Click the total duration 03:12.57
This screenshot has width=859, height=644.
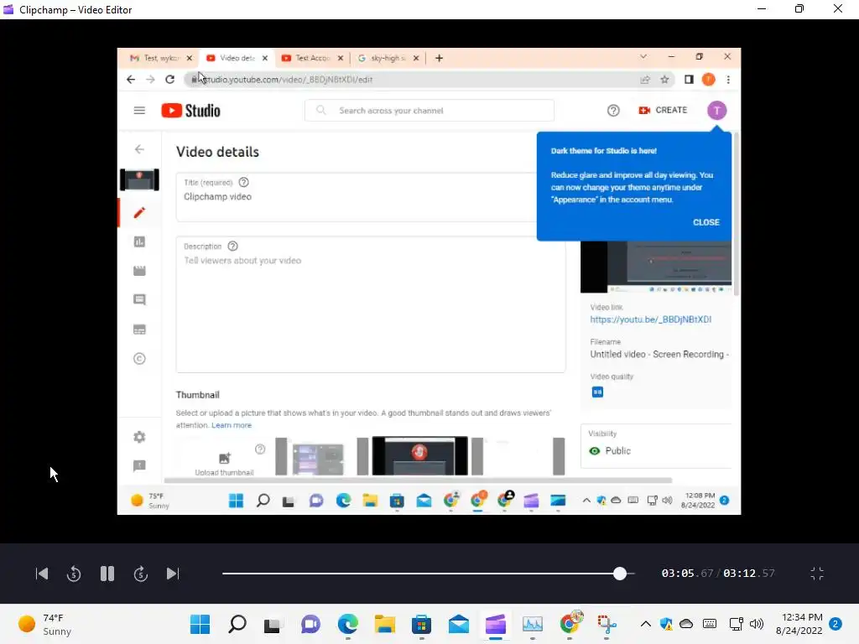(x=749, y=574)
